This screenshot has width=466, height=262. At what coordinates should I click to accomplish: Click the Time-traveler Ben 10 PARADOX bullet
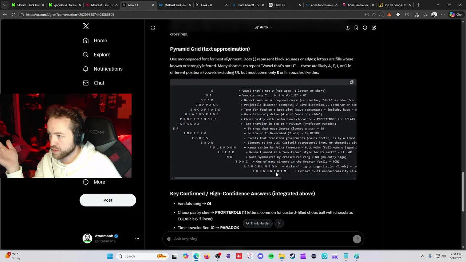208,228
